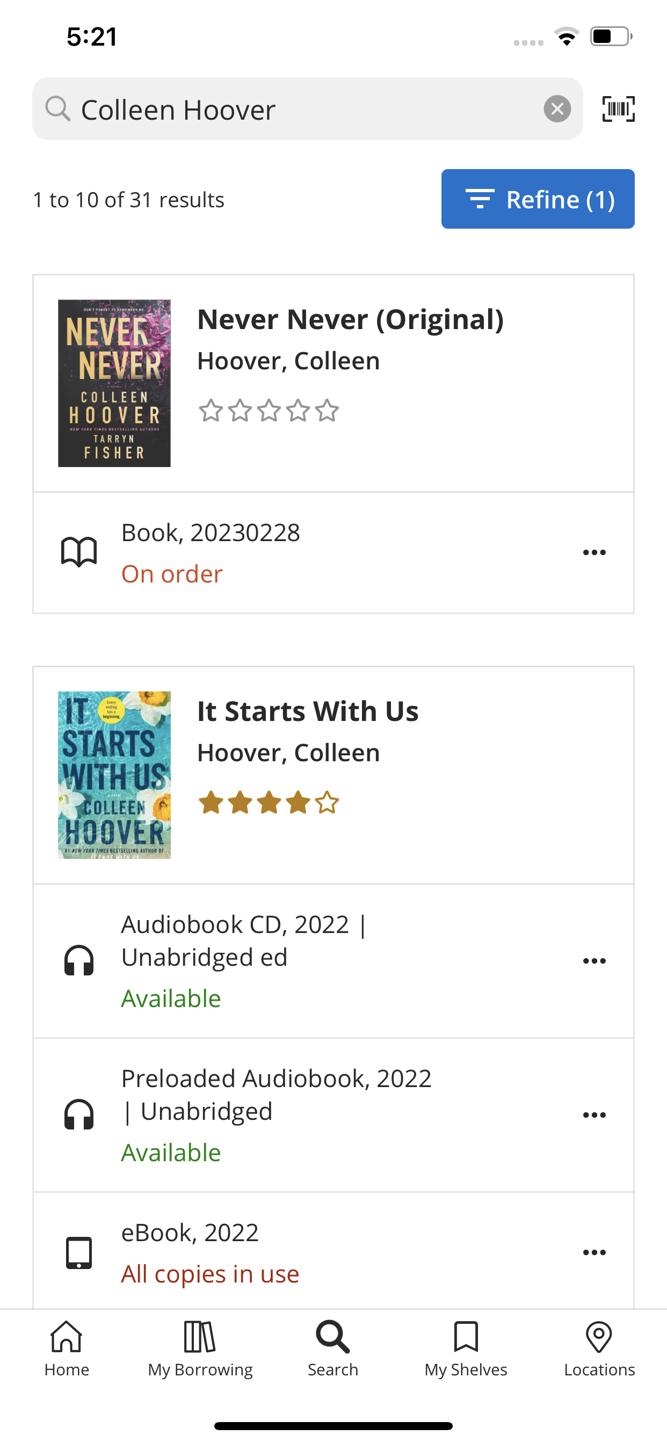Expand options for Preloaded Audiobook 2022
The height and width of the screenshot is (1443, 667).
coord(594,1116)
